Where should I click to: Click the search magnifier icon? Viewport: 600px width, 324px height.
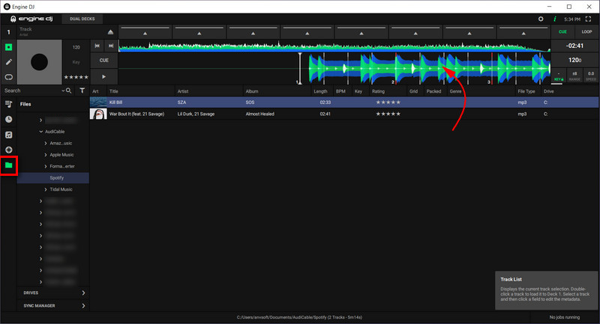tap(68, 91)
